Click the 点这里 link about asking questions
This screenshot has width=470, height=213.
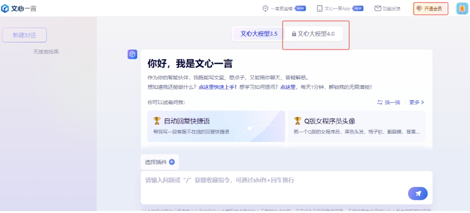[288, 87]
